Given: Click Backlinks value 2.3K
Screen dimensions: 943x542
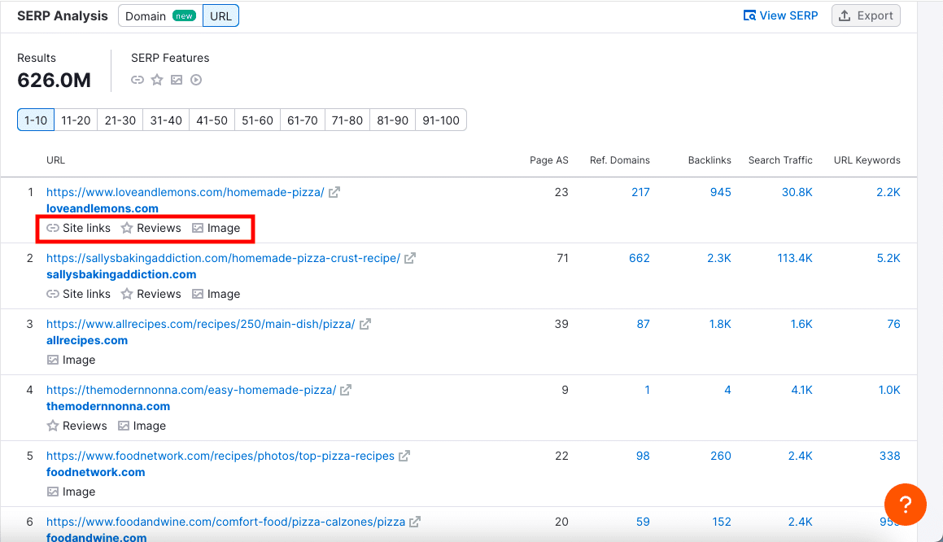Looking at the screenshot, I should pyautogui.click(x=719, y=258).
